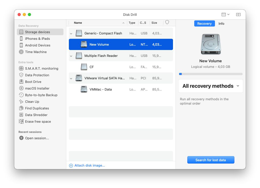The image size is (260, 188).
Task: Click the VMware Virtual SATA disk icon
Action: [79, 78]
